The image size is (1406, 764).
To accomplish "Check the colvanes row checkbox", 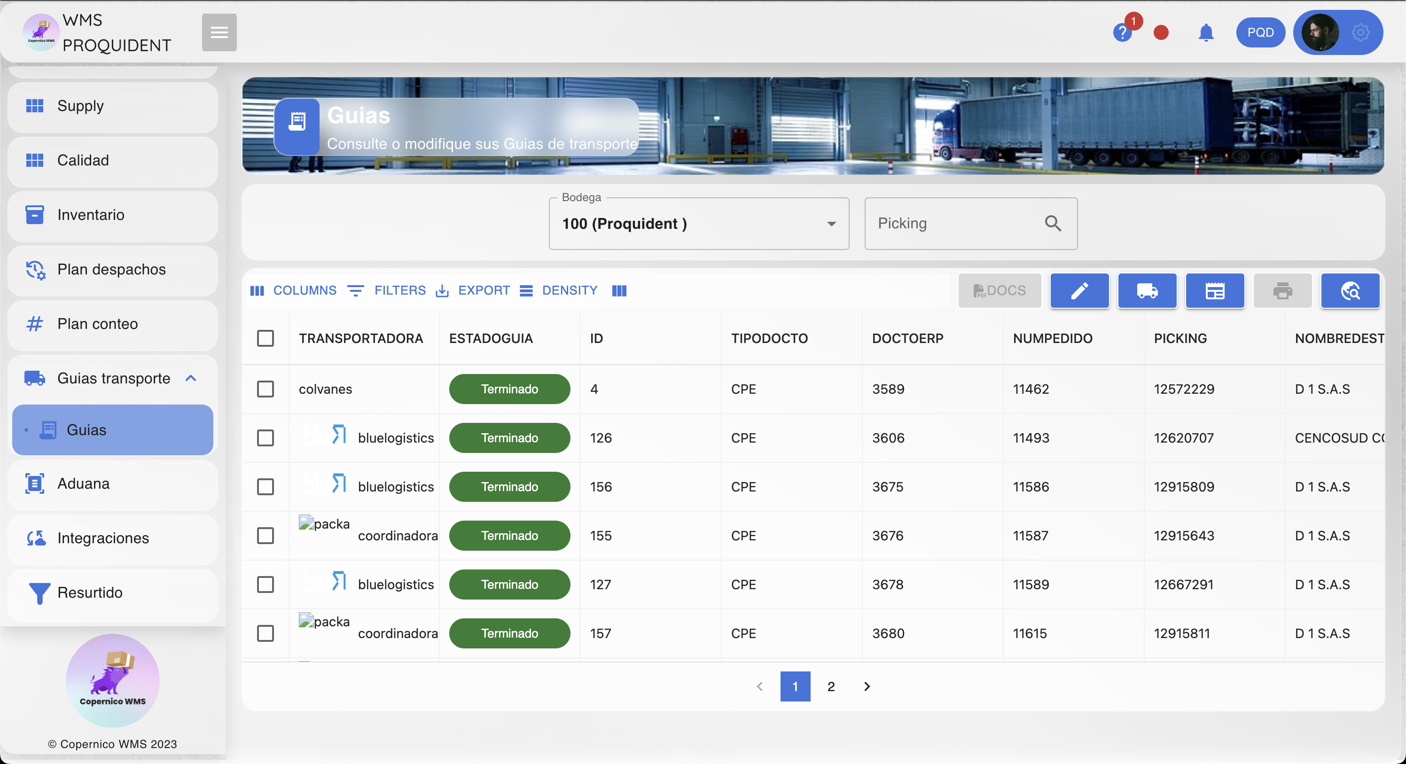I will 265,389.
